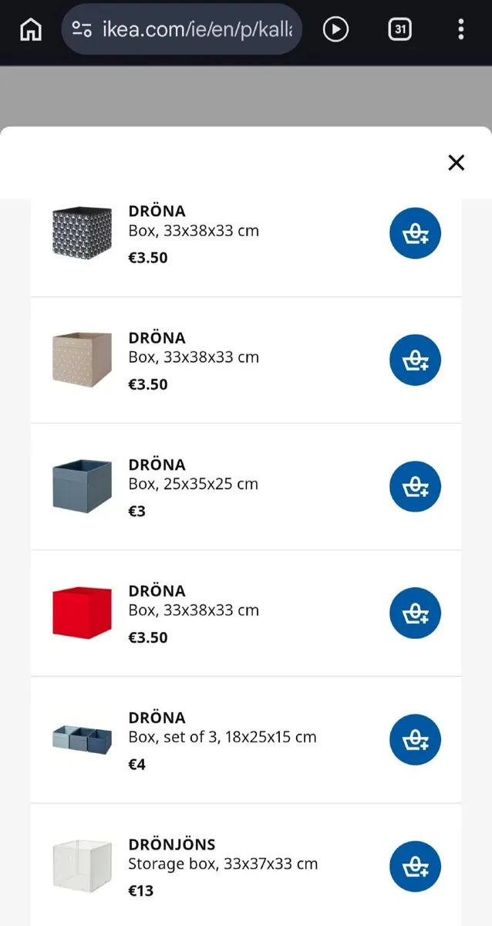Add black patterned DRÖNA box to basket
Screen dimensions: 492x926
[x=415, y=233]
